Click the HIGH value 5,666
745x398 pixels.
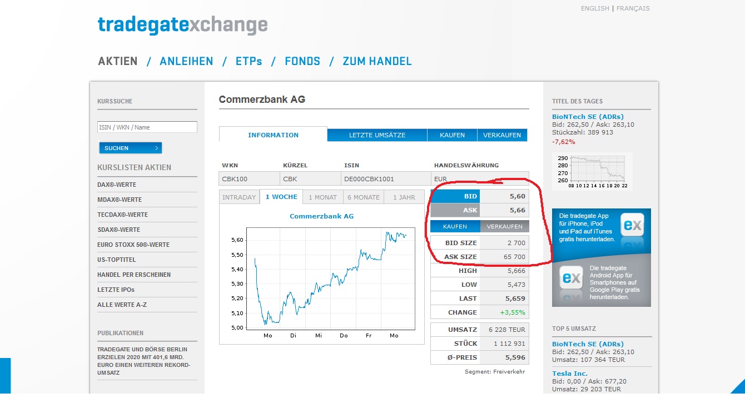[x=516, y=271]
